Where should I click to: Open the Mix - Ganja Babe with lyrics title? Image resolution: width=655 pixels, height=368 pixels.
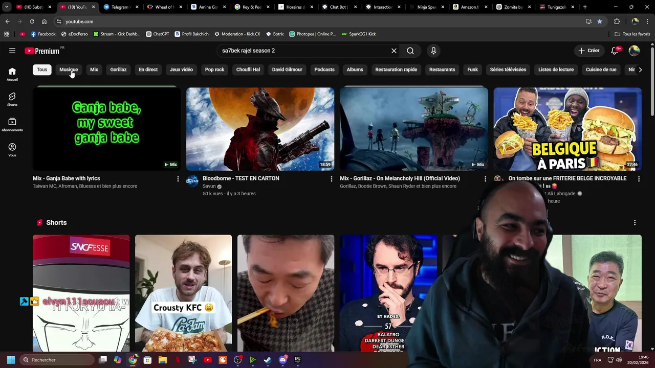tap(67, 178)
